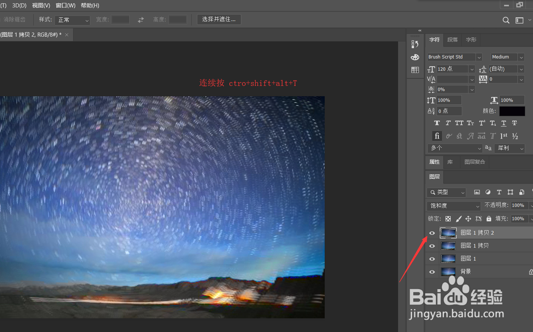The image size is (533, 332).
Task: Click the 选择并遮住... button
Action: [219, 19]
